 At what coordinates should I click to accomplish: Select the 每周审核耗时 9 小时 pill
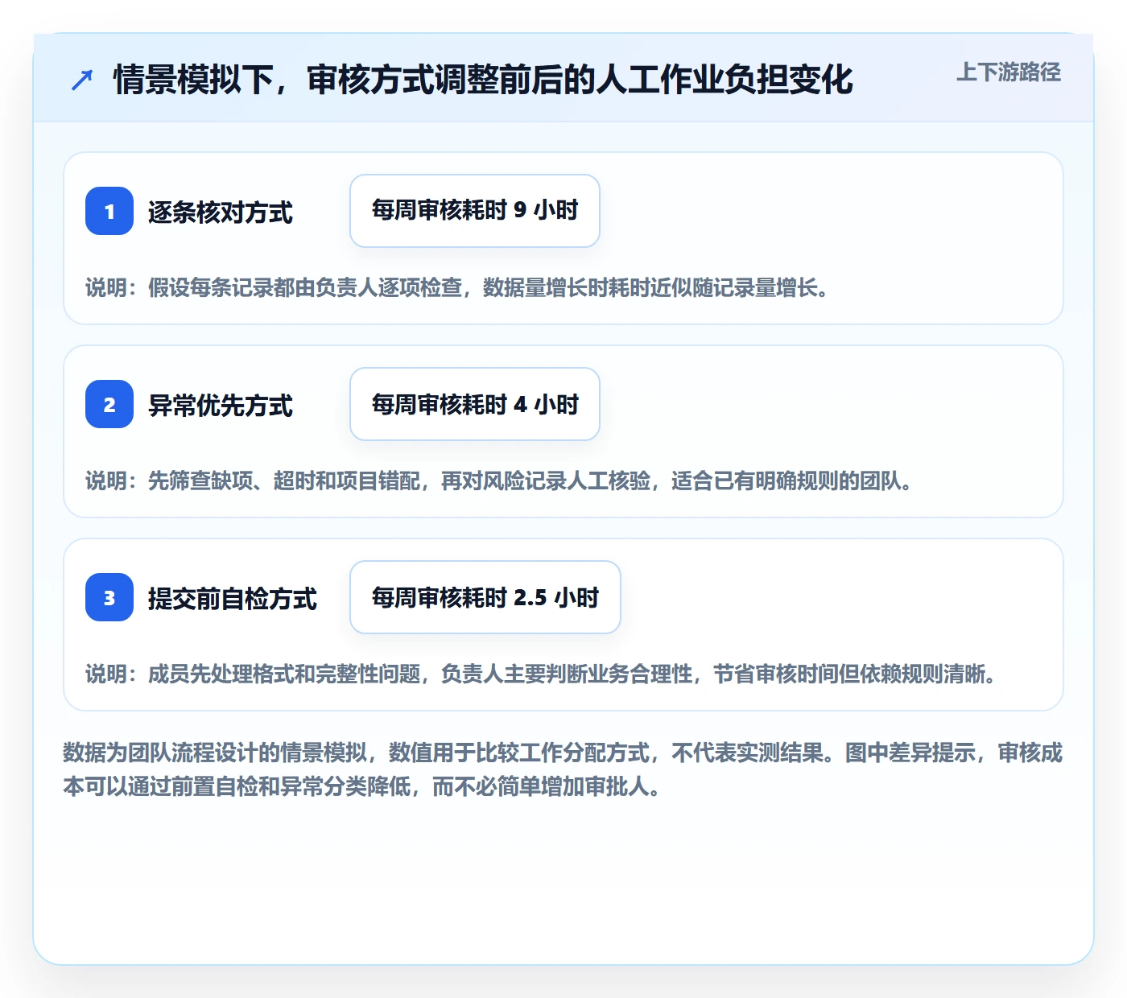point(475,211)
